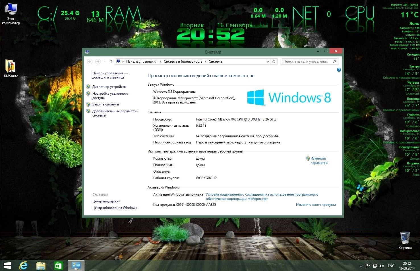Image resolution: width=420 pixels, height=271 pixels.
Task: Open Диспетчер устройств link
Action: [109, 87]
